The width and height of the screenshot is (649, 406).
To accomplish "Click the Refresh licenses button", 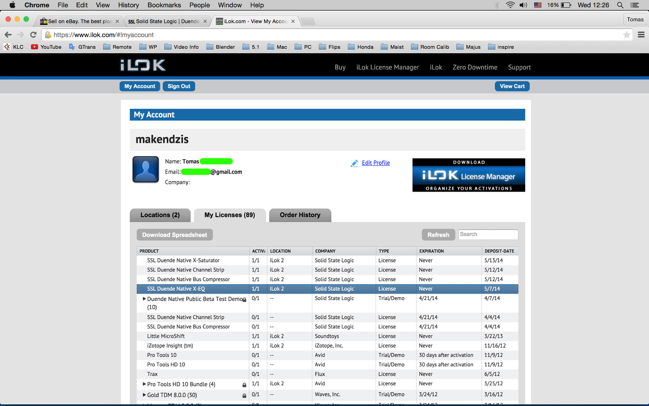I will [x=438, y=235].
